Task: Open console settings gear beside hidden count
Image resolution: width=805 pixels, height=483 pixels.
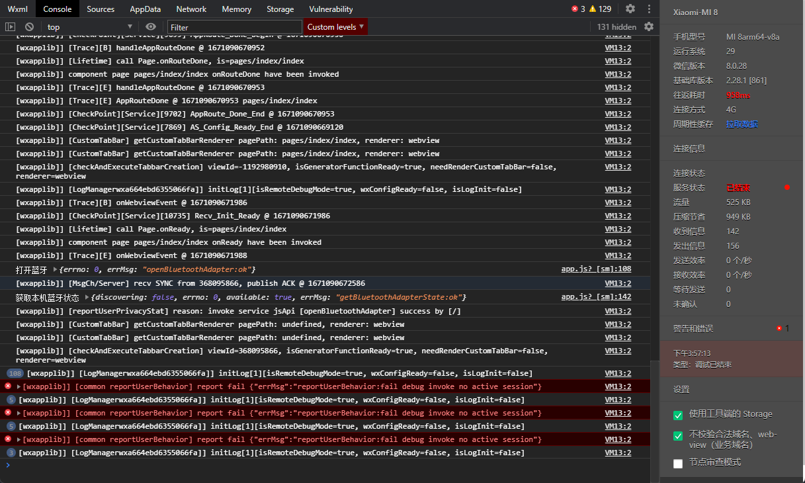Action: (x=649, y=27)
